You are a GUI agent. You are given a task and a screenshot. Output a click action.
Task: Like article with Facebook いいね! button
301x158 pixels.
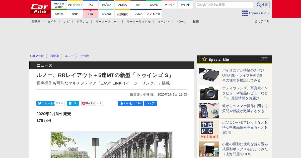(x=130, y=103)
